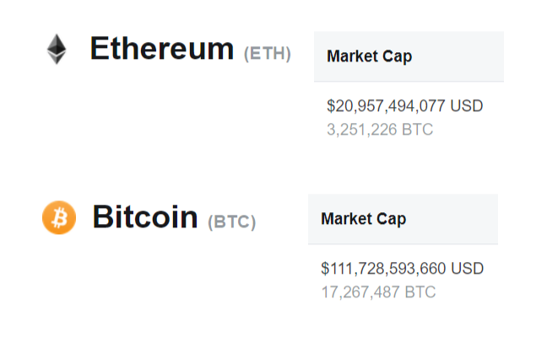
Task: Open the Bitcoin coin heading
Action: pyautogui.click(x=144, y=217)
